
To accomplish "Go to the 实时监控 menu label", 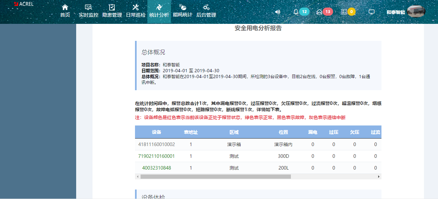I will (x=88, y=15).
